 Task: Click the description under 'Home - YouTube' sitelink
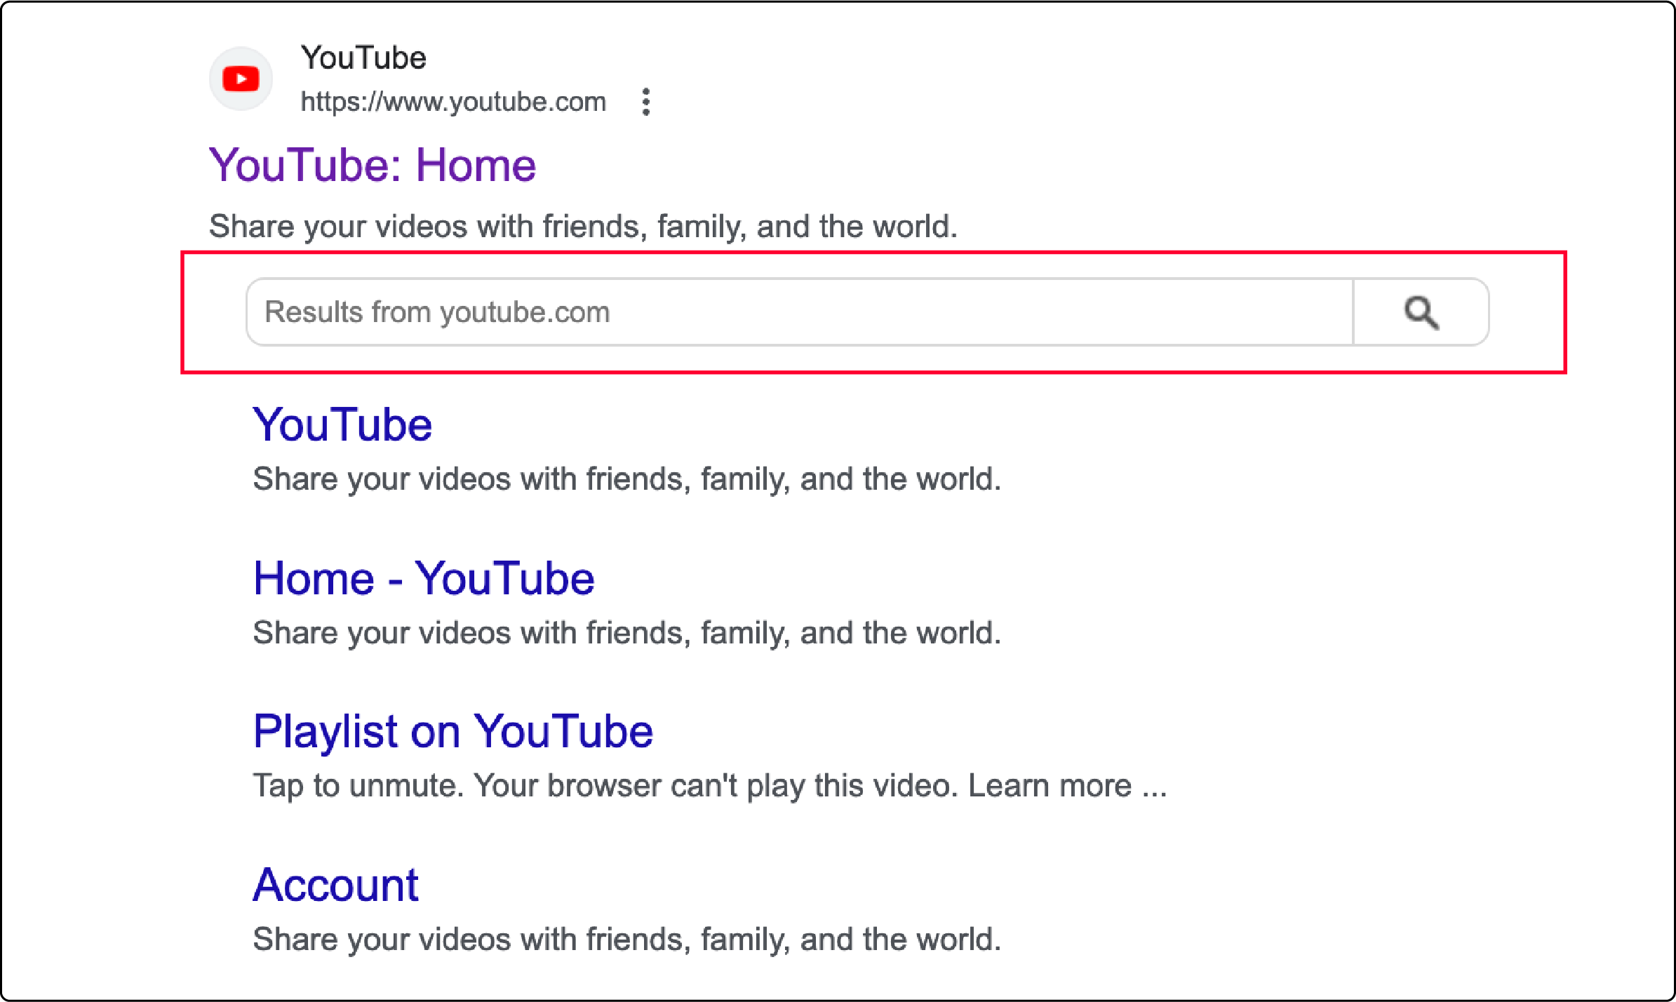pos(627,633)
